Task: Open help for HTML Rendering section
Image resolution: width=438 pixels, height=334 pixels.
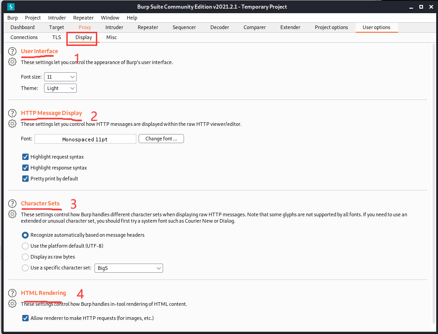Action: [12, 293]
